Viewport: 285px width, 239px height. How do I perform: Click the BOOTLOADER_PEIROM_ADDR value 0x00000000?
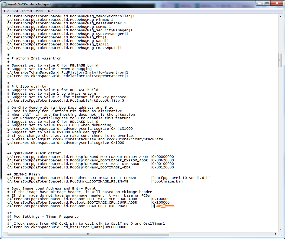click(163, 157)
